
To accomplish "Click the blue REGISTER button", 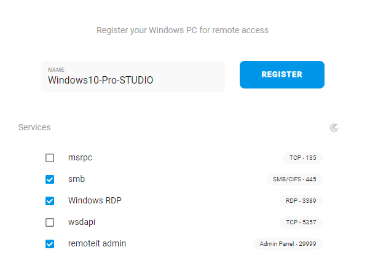I will pyautogui.click(x=282, y=74).
